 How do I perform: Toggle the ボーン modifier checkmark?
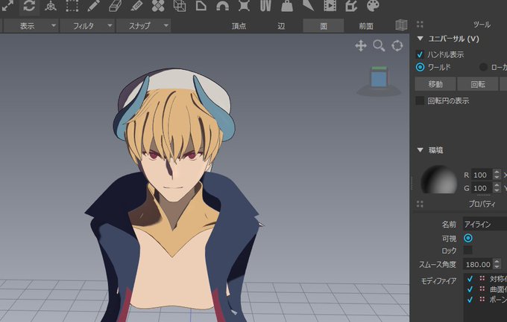[x=470, y=300]
